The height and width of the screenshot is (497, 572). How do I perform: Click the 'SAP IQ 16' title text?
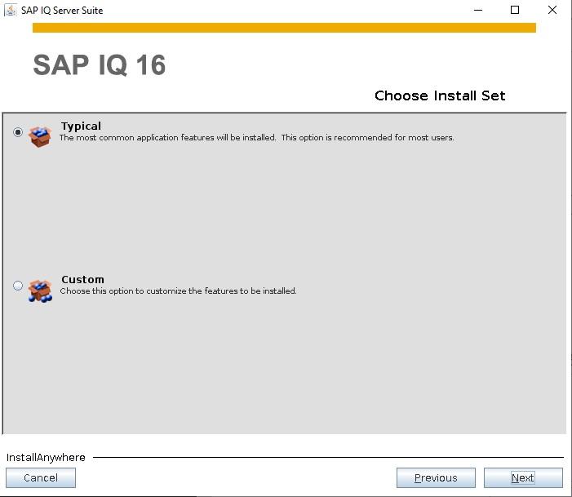[100, 65]
